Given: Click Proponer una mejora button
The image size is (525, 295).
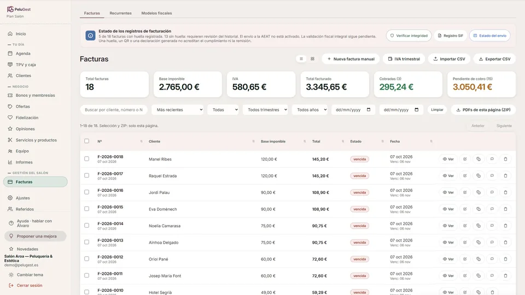Looking at the screenshot, I should coord(35,236).
